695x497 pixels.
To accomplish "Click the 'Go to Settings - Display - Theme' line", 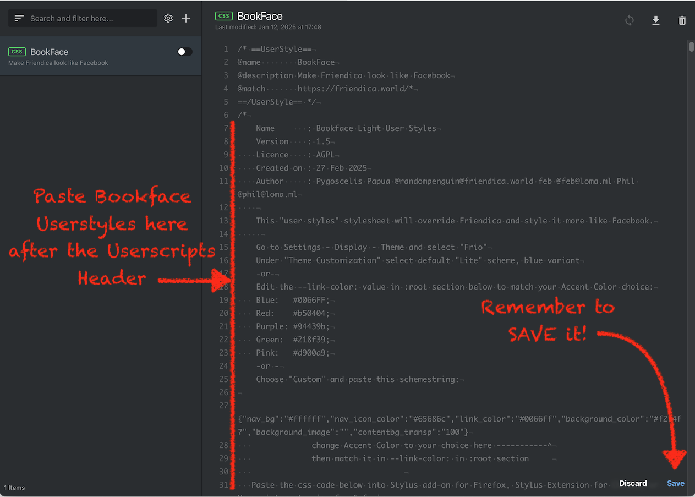I will pyautogui.click(x=374, y=247).
